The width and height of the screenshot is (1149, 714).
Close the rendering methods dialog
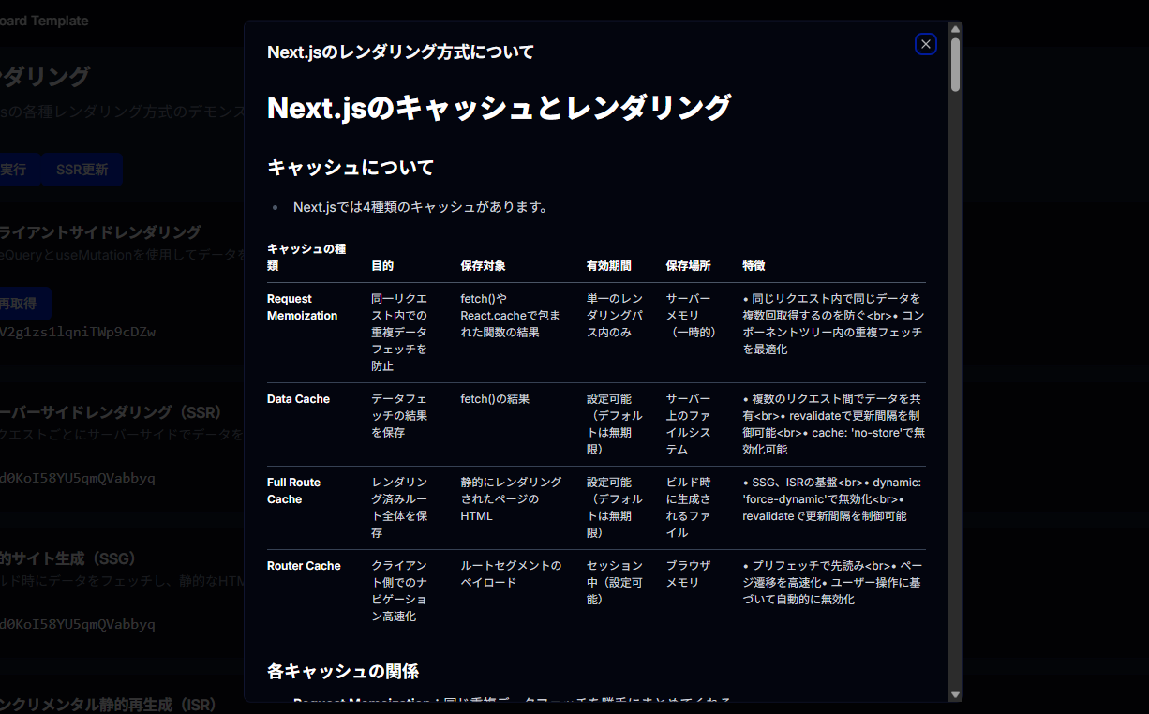(926, 44)
